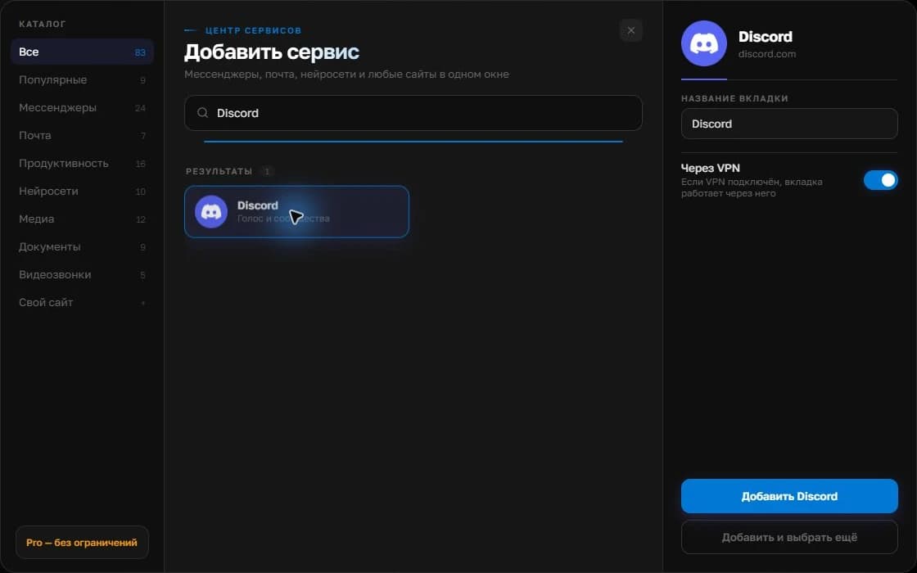
Task: Click the large Discord logo in details panel
Action: pos(703,43)
